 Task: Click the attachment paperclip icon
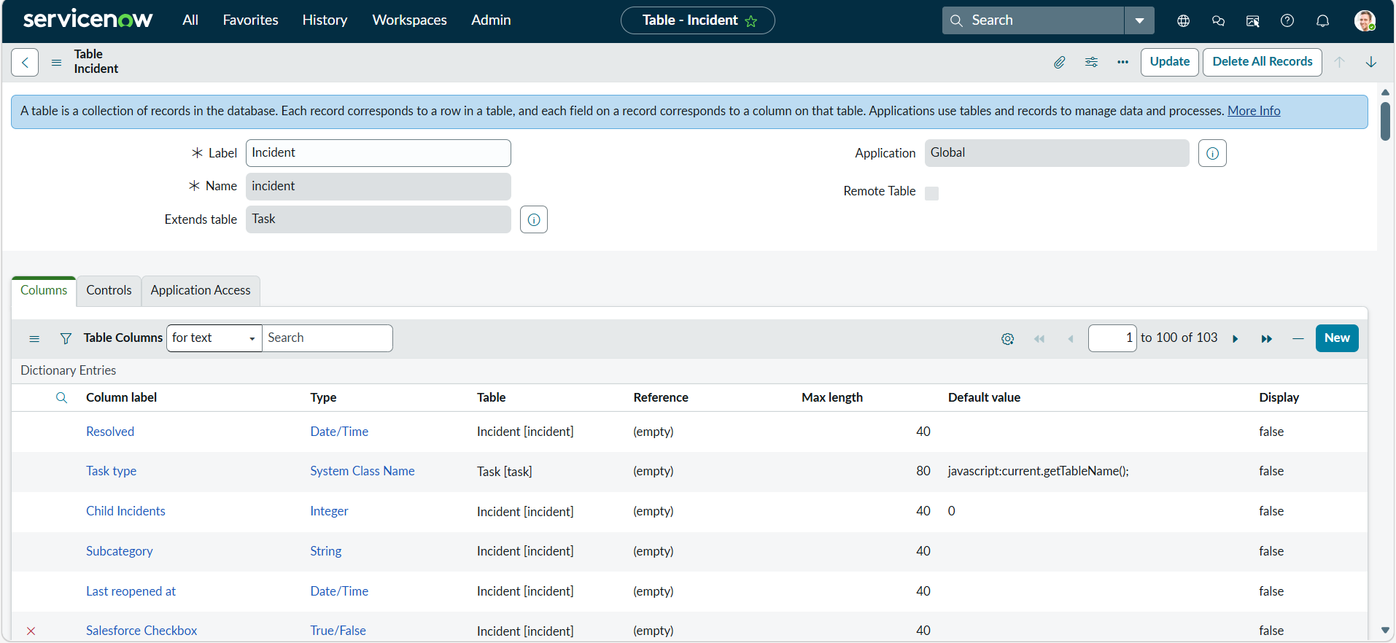[1059, 62]
